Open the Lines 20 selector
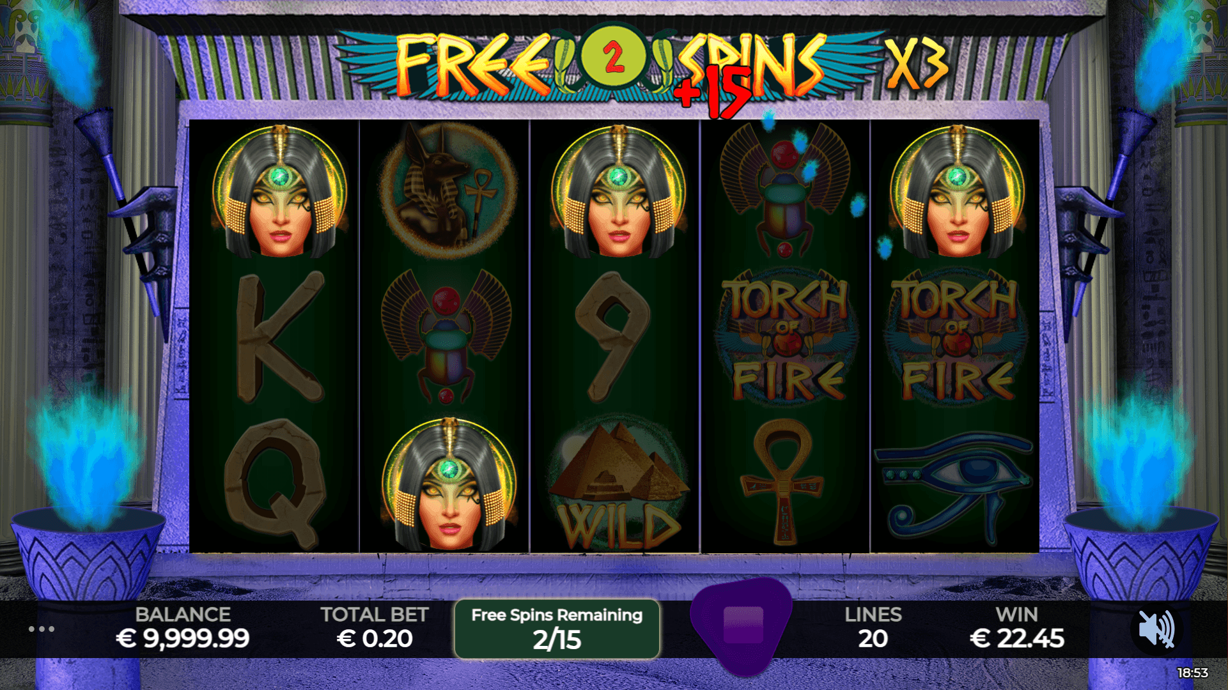Image resolution: width=1228 pixels, height=690 pixels. [873, 627]
